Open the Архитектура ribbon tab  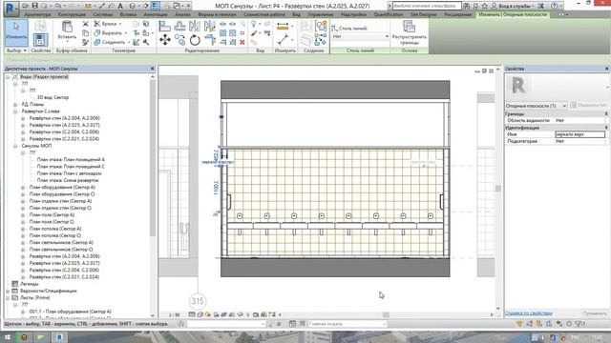point(37,14)
